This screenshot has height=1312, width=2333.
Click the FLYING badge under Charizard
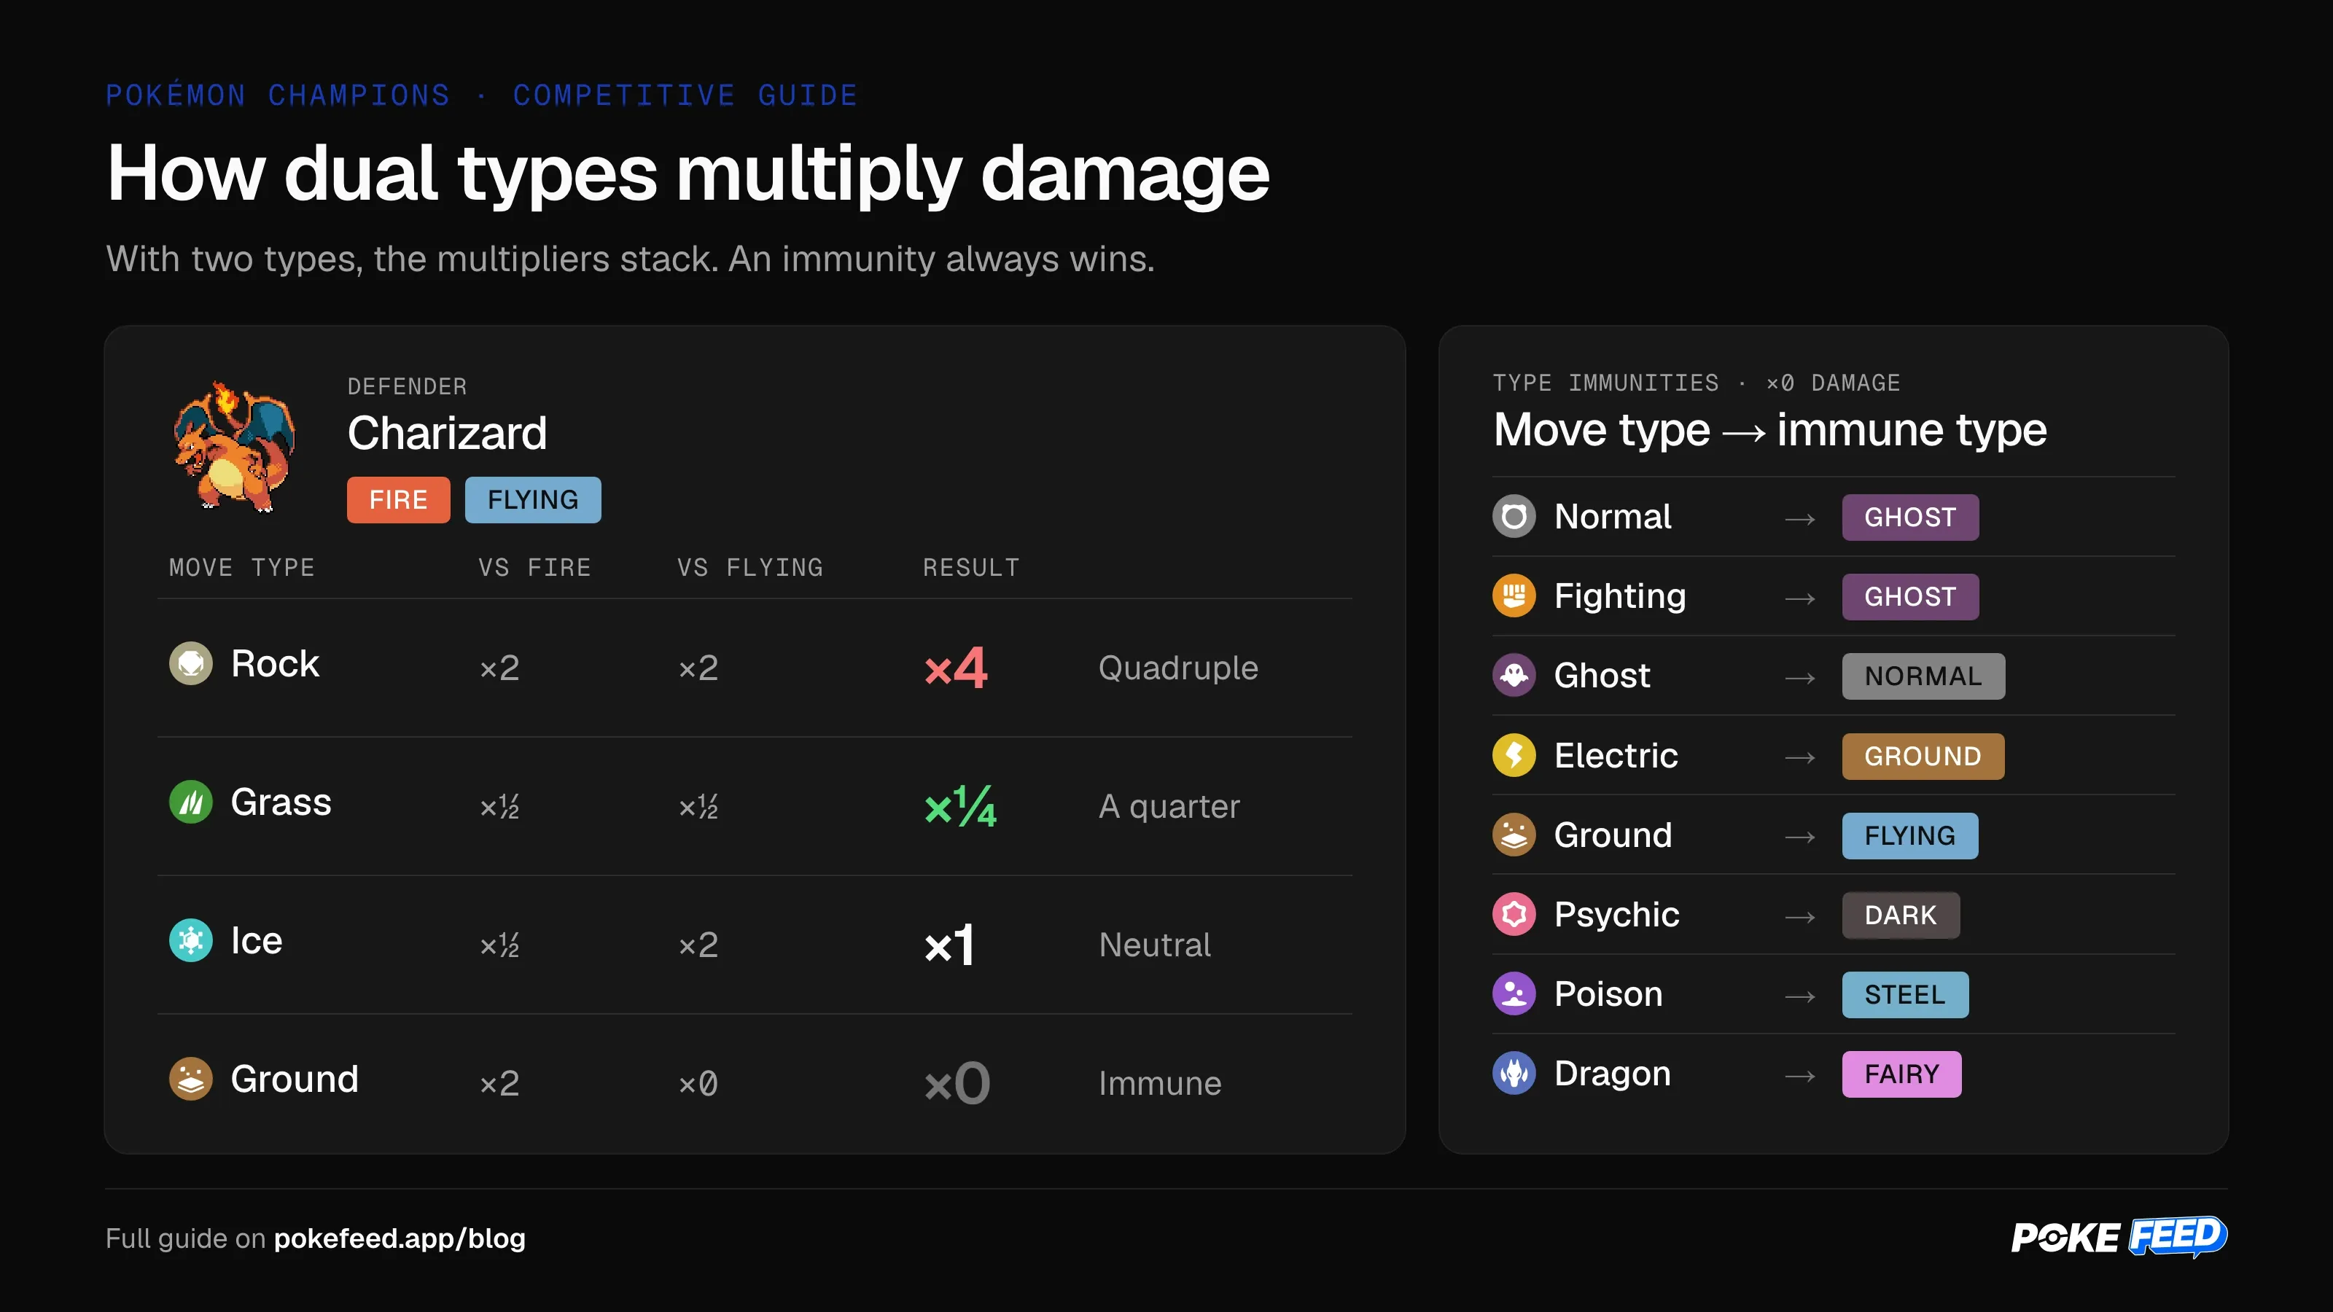pyautogui.click(x=534, y=500)
